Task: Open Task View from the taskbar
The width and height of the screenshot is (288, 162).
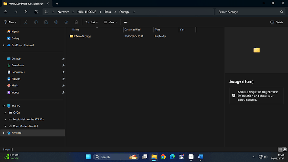Action: [145, 157]
